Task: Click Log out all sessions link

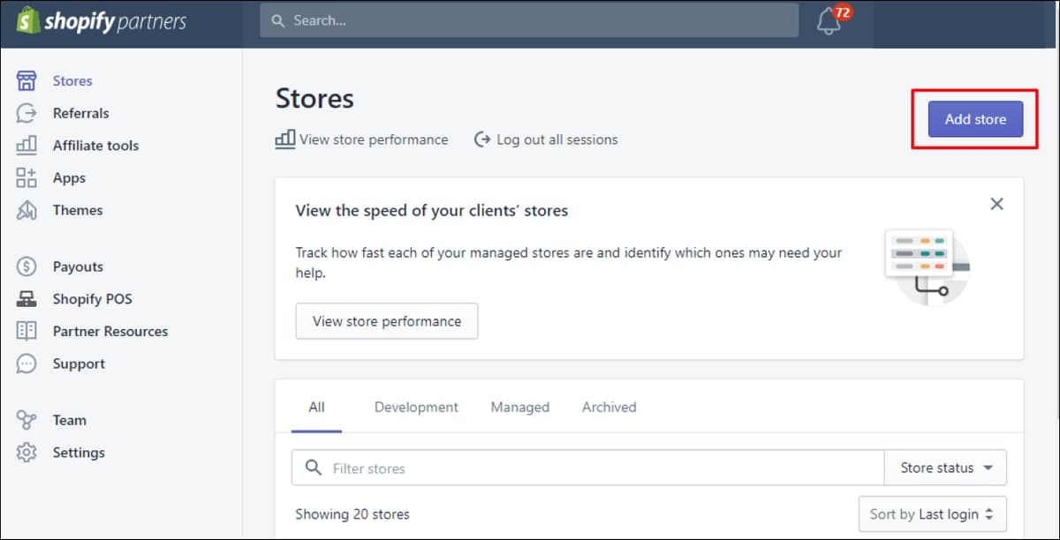Action: coord(556,139)
